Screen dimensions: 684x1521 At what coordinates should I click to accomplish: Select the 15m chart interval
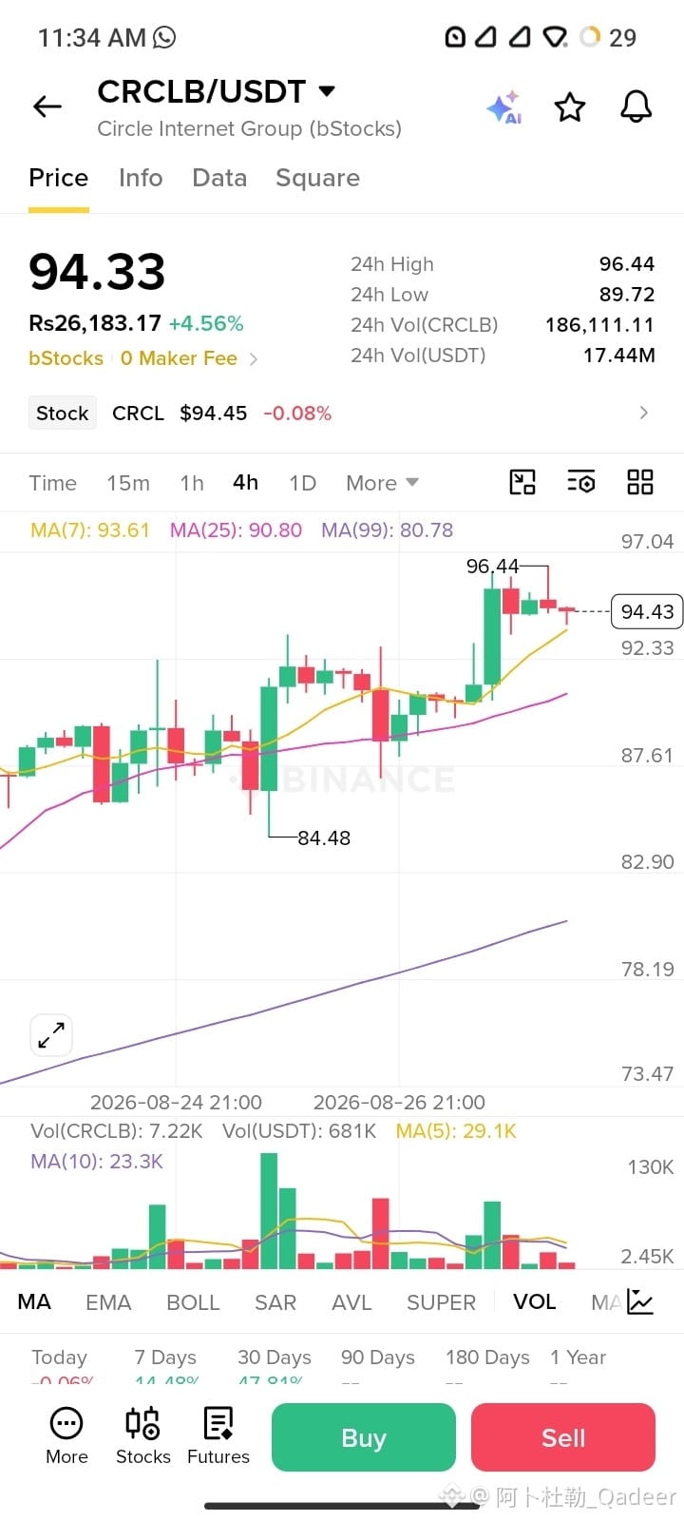click(128, 483)
